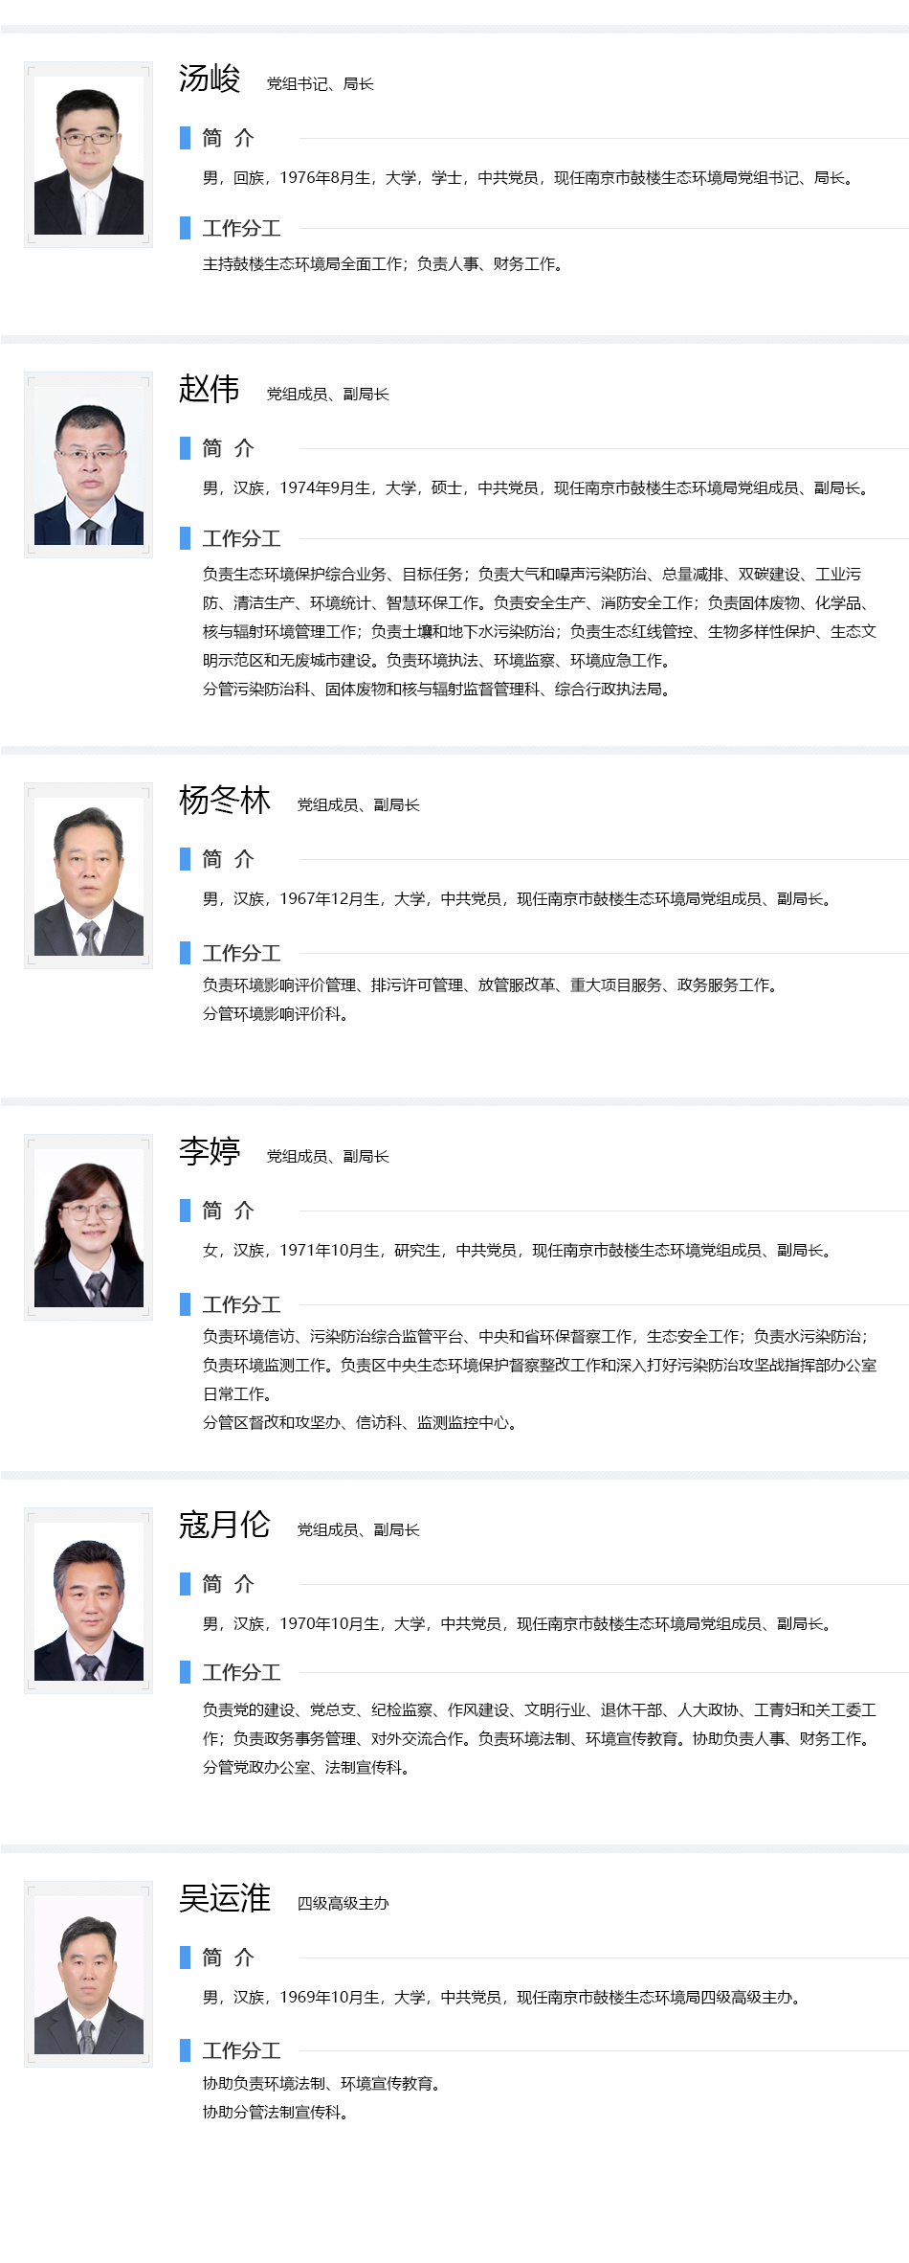
Task: Click line 主持鼓楼生态环境局全面工作
Action: tap(383, 264)
